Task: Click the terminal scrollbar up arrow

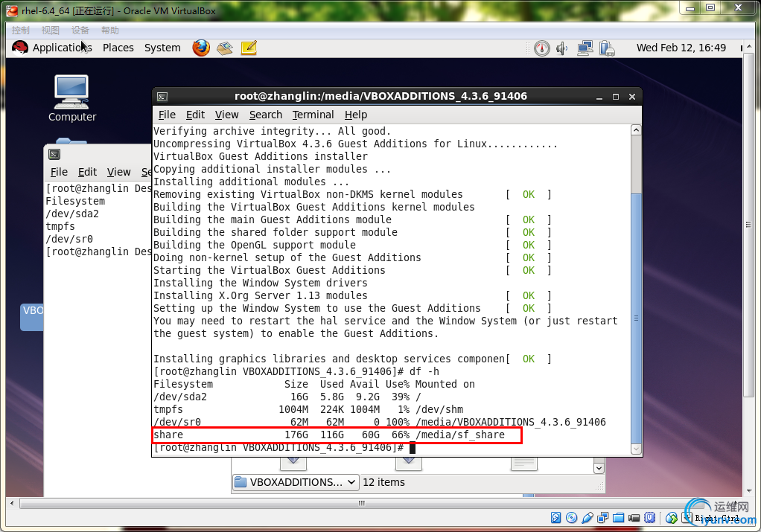Action: (636, 130)
